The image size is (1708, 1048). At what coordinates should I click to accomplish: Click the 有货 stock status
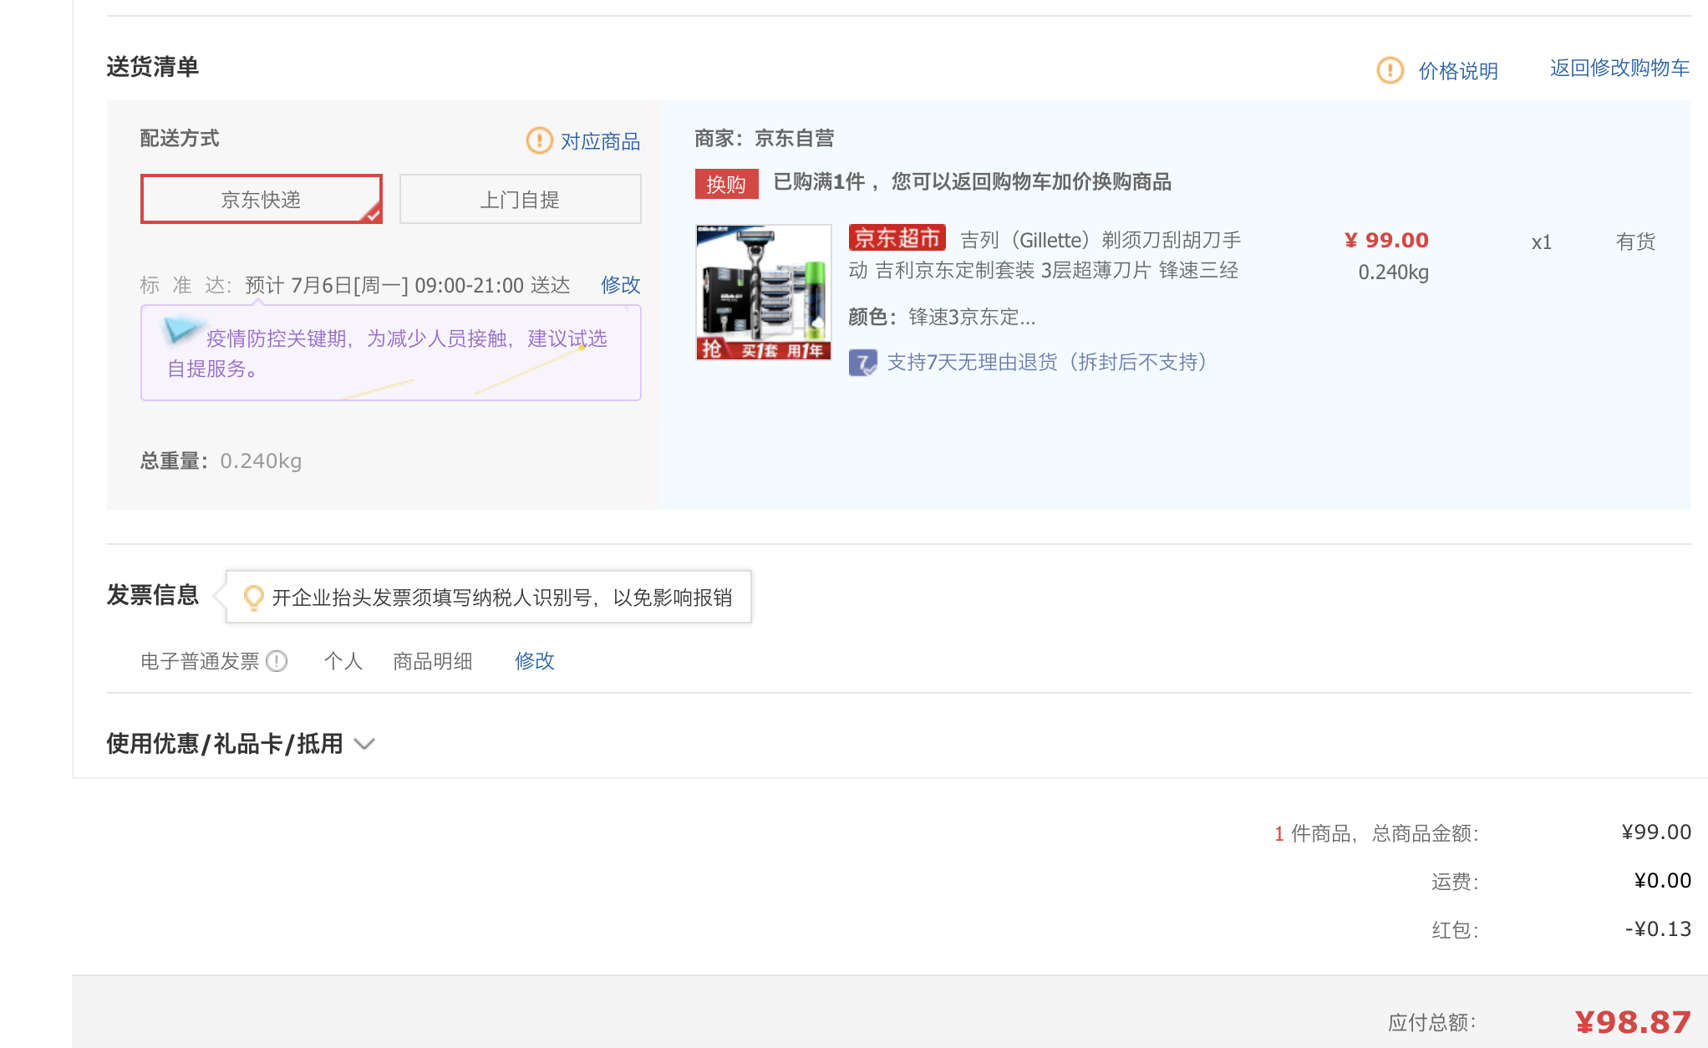click(1635, 242)
